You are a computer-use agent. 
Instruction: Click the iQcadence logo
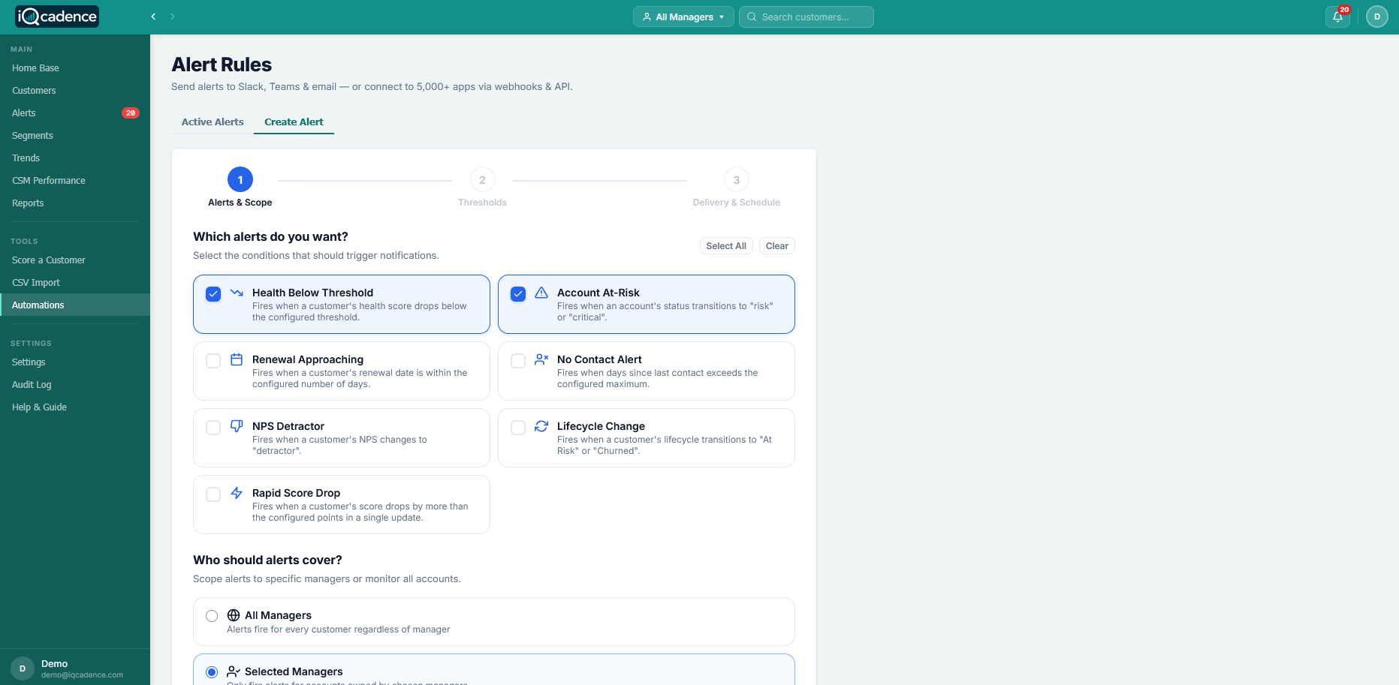56,16
